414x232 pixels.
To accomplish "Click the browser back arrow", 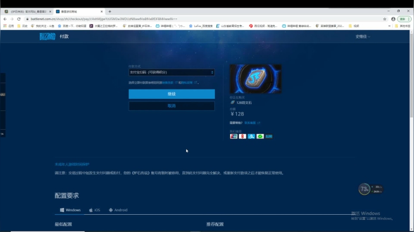I will click(x=5, y=19).
